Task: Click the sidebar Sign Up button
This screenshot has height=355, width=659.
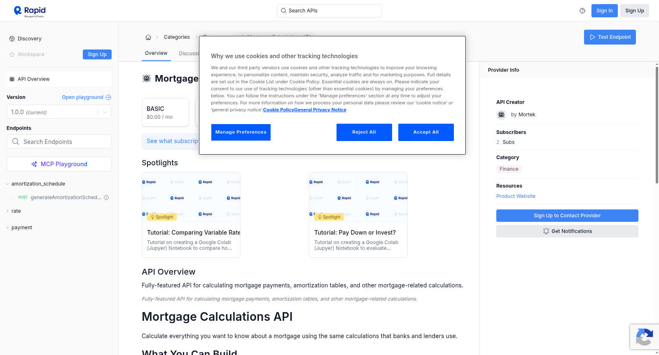Action: [x=97, y=54]
